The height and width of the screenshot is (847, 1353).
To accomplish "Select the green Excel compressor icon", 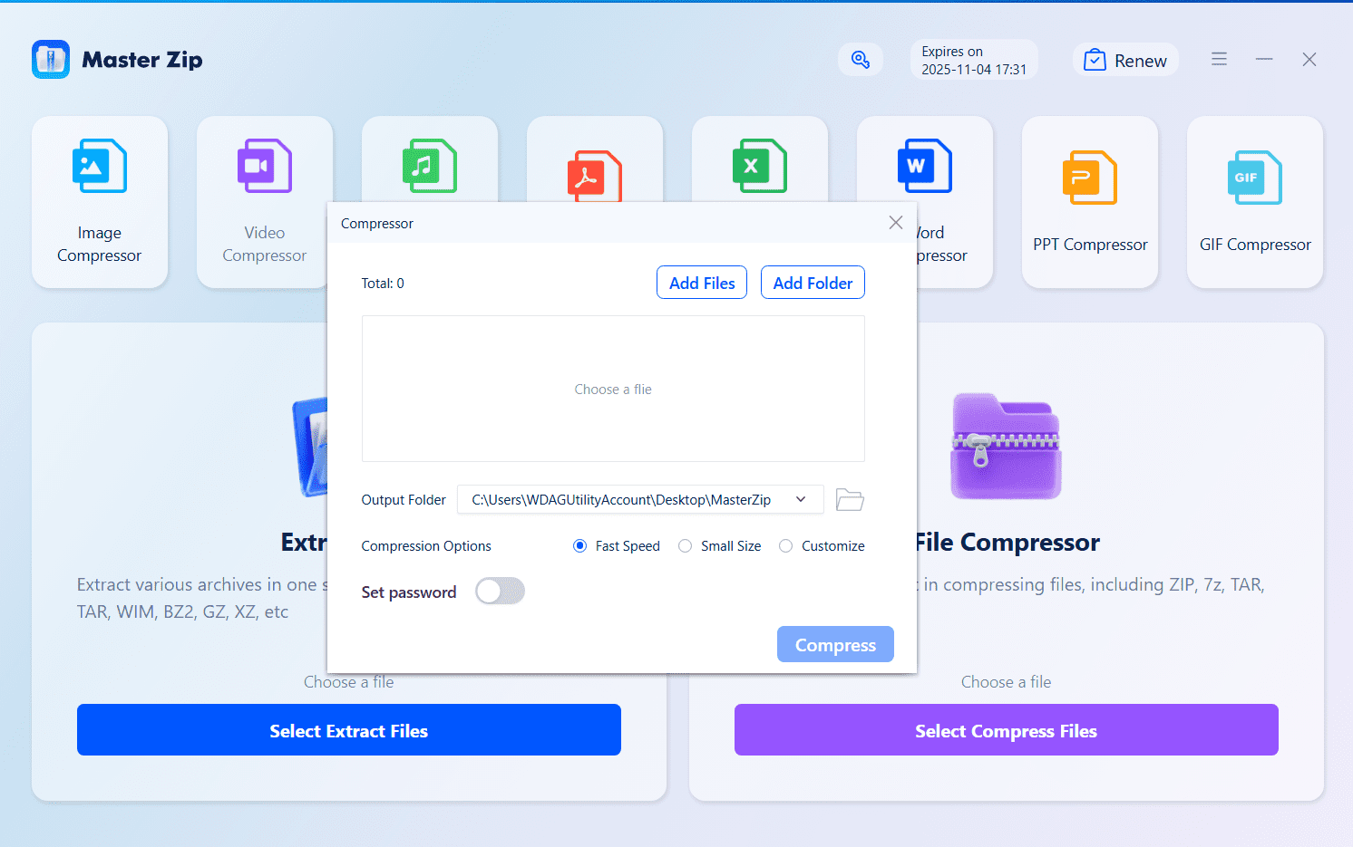I will click(760, 166).
